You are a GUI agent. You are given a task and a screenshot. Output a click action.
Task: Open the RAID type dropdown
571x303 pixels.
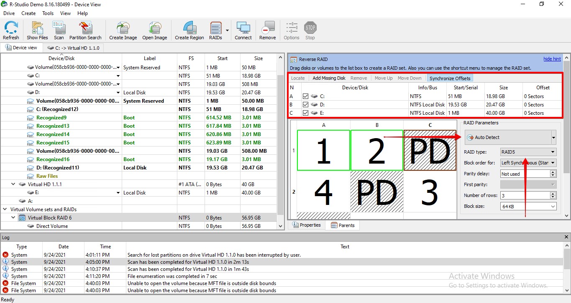[553, 151]
